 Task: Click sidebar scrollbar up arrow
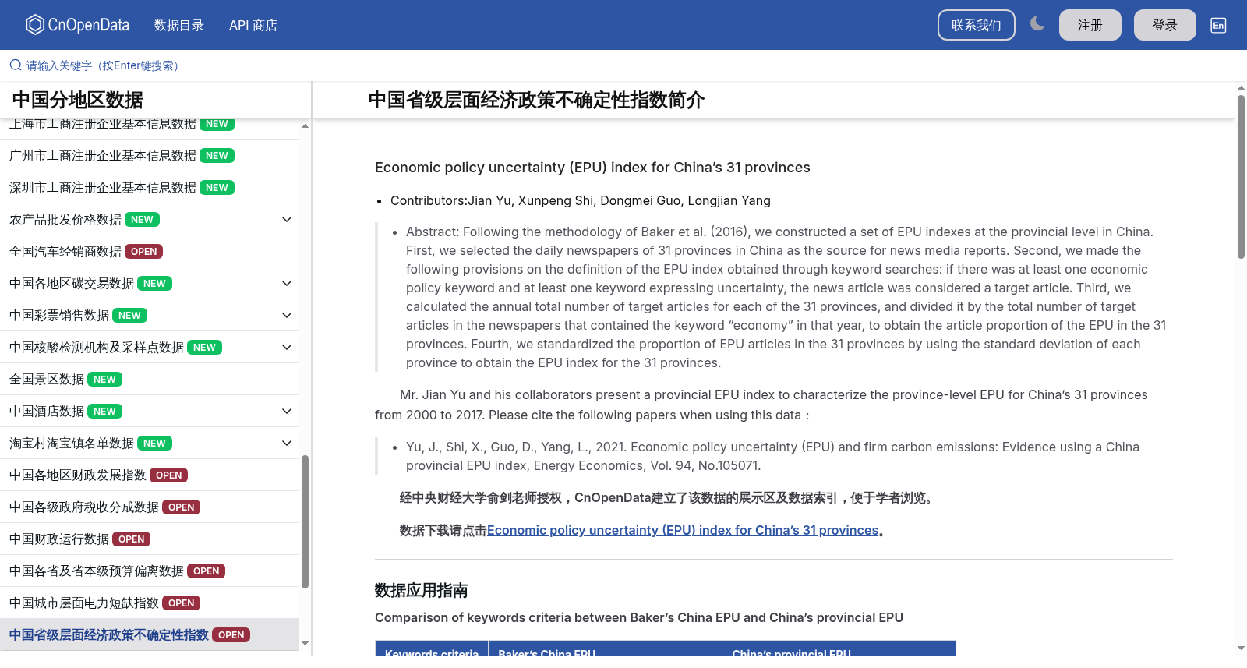(305, 126)
